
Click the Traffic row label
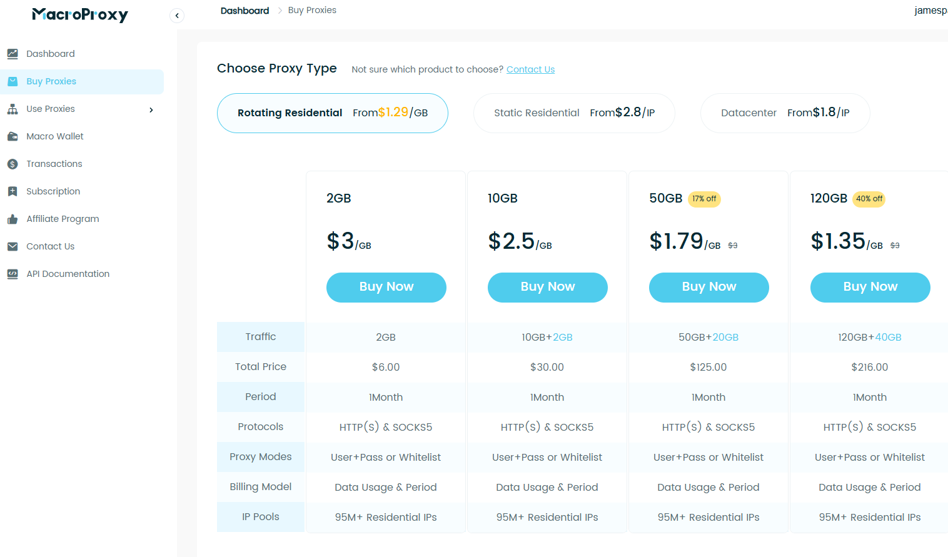(261, 337)
